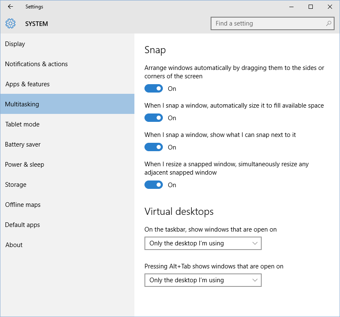Minimize the Settings window
The height and width of the screenshot is (317, 340).
click(x=291, y=7)
